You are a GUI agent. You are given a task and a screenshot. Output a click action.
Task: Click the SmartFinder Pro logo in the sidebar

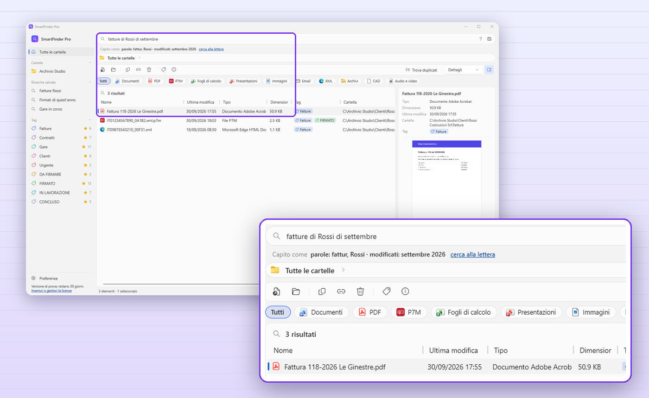pyautogui.click(x=35, y=39)
